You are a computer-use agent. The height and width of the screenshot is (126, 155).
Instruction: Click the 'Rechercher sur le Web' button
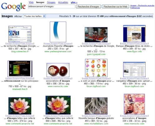pos(115,7)
